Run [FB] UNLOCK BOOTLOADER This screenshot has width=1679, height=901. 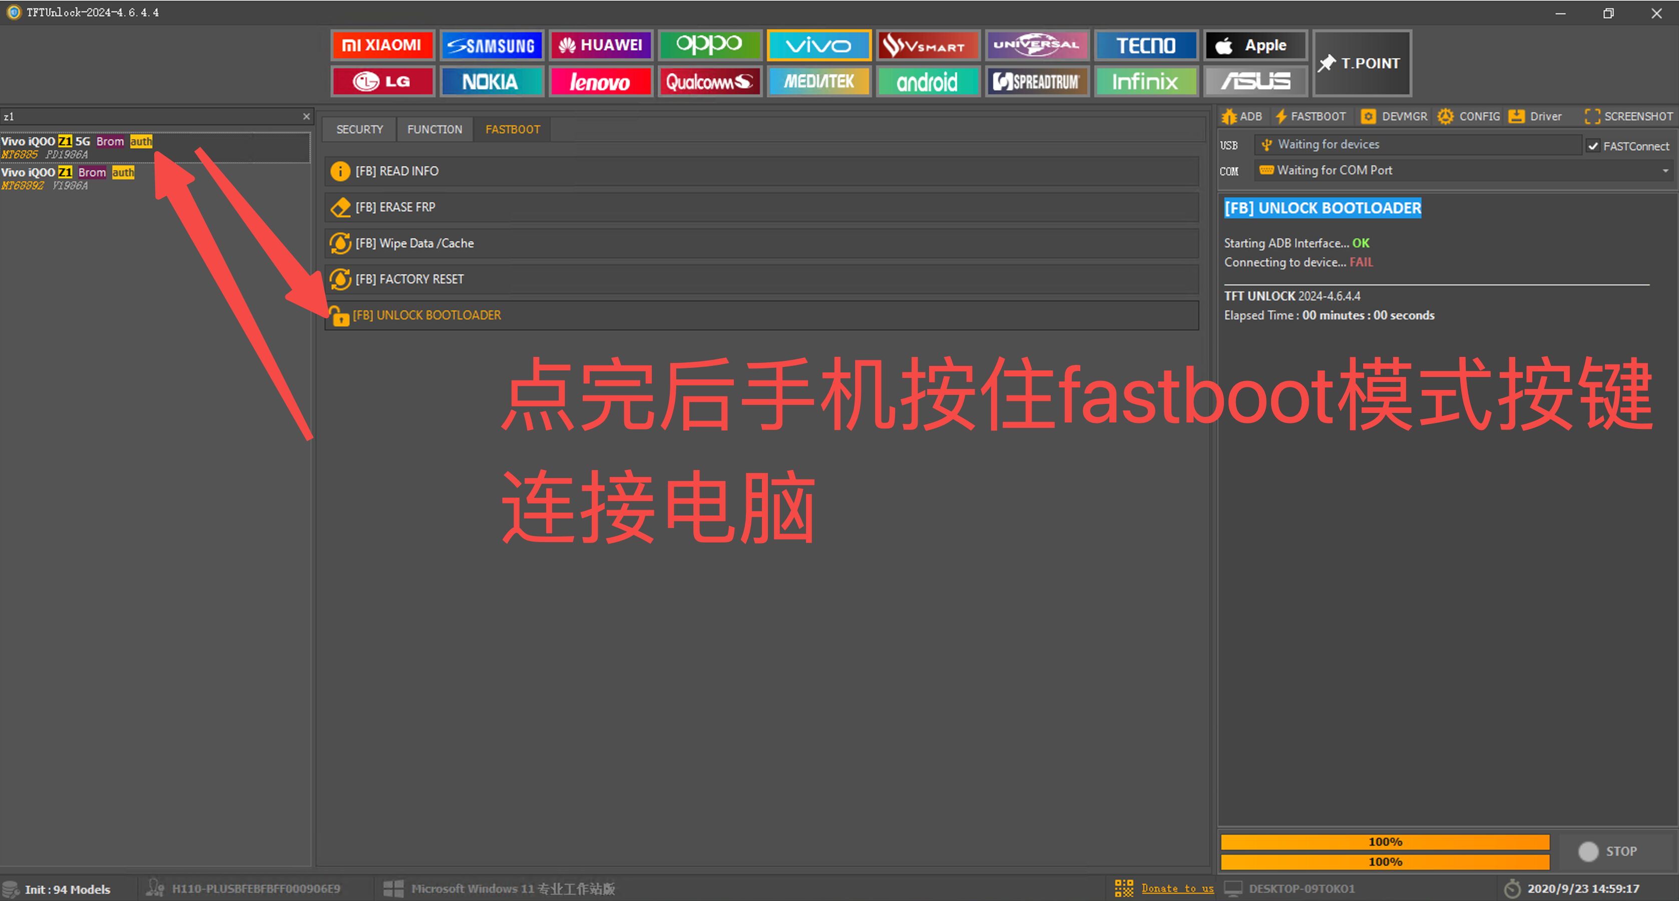761,315
